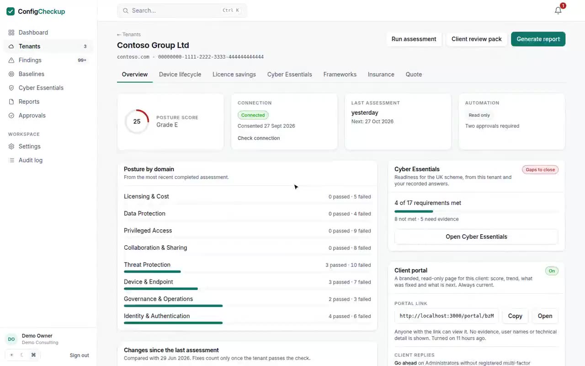This screenshot has width=585, height=366.
Task: Click the Contoso Group Ltd heading
Action: [153, 45]
